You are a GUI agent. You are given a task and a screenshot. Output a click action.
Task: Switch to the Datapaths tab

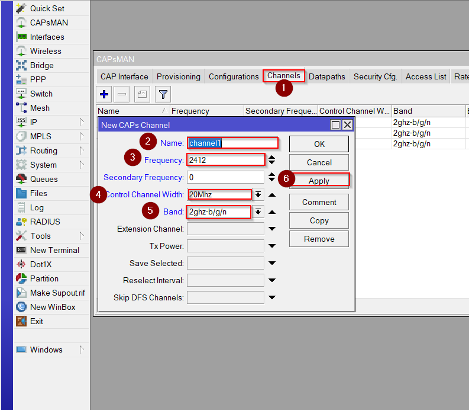click(328, 76)
